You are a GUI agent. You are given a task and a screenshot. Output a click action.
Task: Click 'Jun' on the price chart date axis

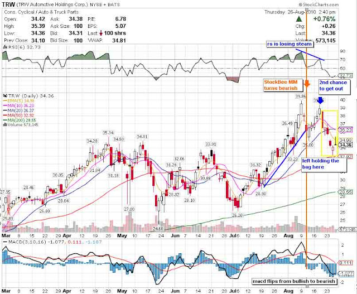(175, 235)
